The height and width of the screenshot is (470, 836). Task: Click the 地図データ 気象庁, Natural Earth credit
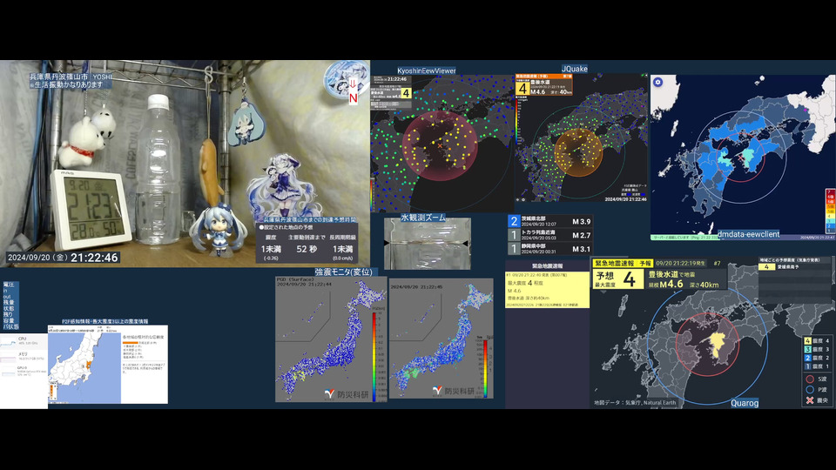coord(636,403)
